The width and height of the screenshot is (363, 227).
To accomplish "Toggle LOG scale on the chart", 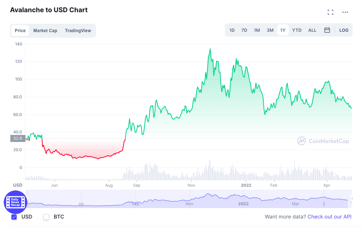I will click(x=344, y=30).
